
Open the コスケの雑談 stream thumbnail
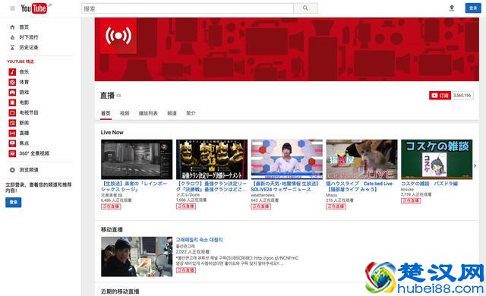click(437, 159)
